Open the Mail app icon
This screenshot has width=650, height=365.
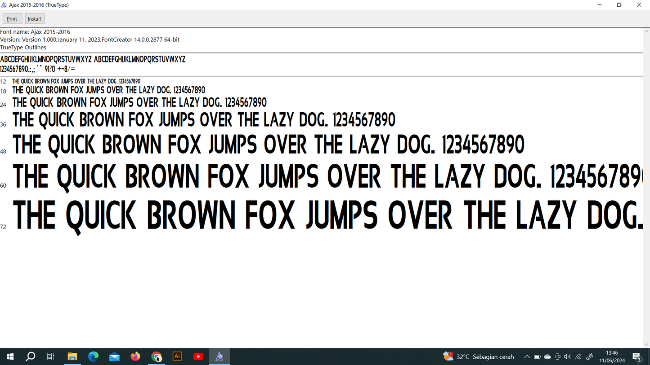click(x=114, y=356)
